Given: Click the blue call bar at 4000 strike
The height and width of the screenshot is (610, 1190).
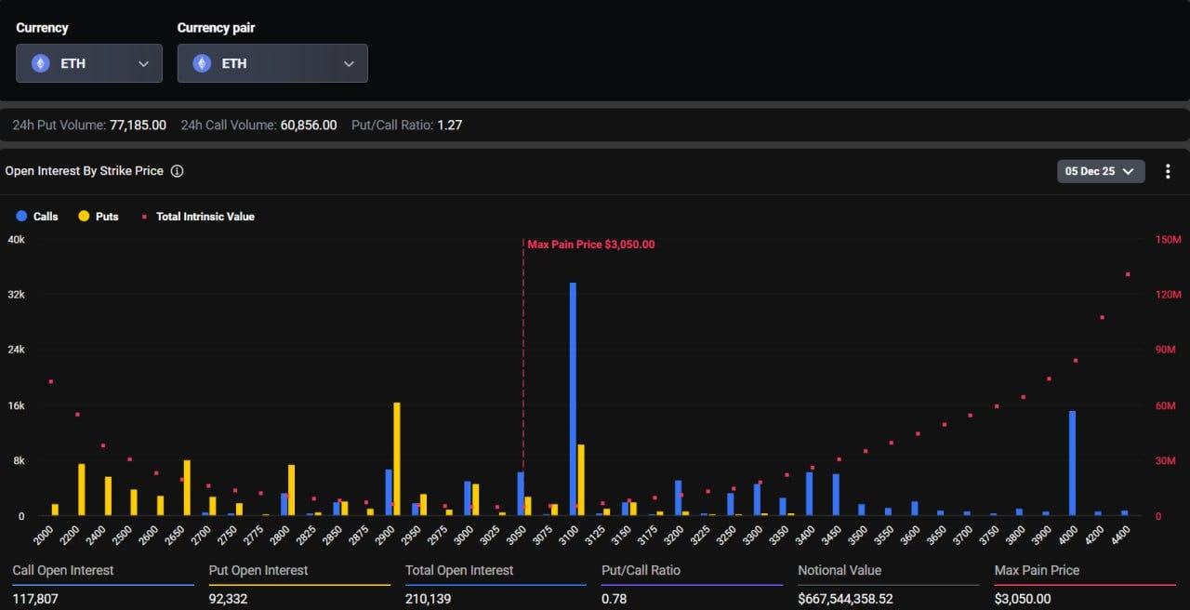Looking at the screenshot, I should pyautogui.click(x=1072, y=463).
